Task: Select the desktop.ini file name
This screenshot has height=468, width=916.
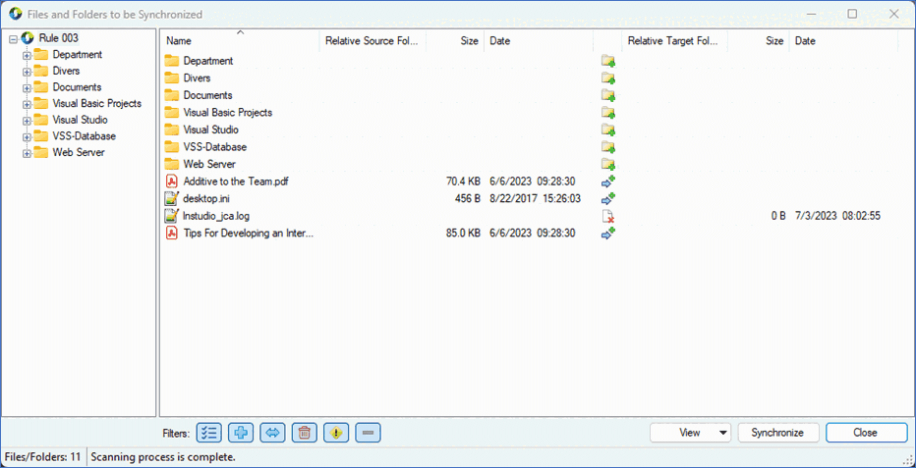Action: tap(206, 199)
